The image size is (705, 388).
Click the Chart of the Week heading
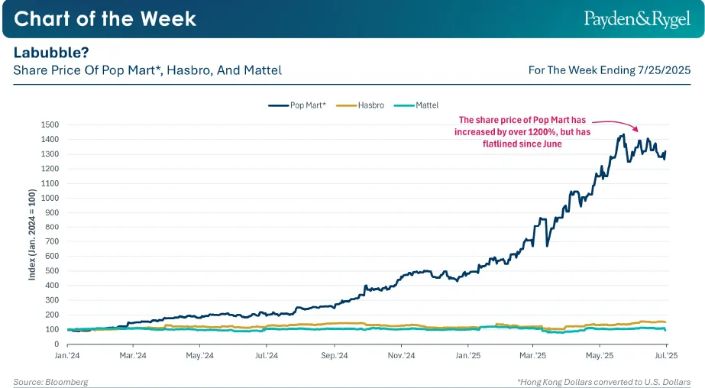tap(105, 19)
